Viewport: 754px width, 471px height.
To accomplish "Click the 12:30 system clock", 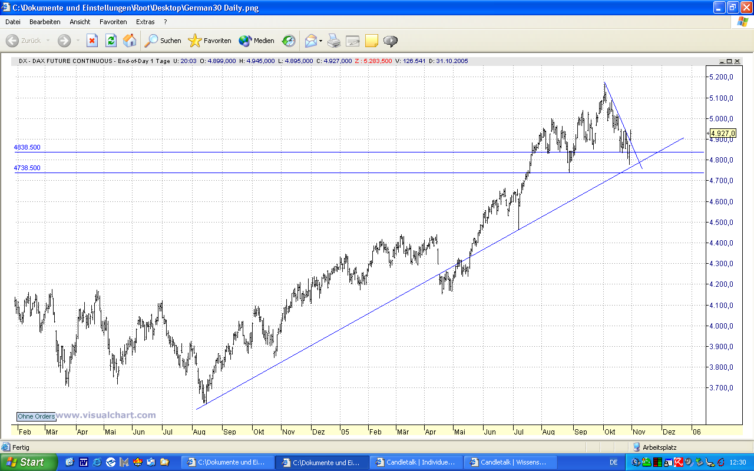I will [739, 462].
